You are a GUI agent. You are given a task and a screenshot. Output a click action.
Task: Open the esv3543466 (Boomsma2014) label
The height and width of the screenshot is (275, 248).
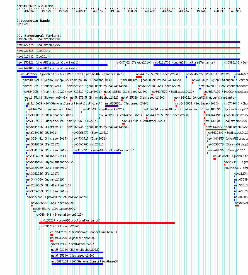pyautogui.click(x=92, y=80)
